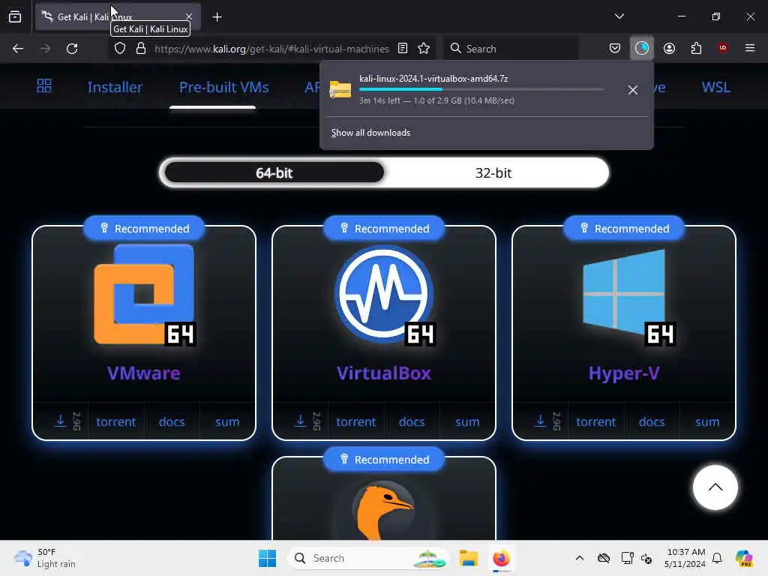Image resolution: width=768 pixels, height=576 pixels.
Task: Open tracking protection shield icon
Action: coord(120,49)
